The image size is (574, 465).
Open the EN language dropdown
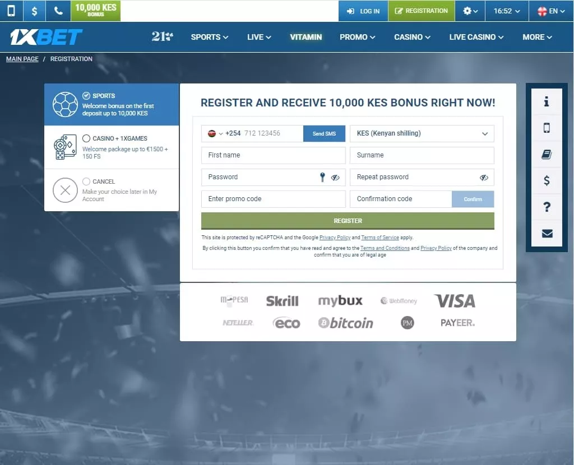coord(551,11)
